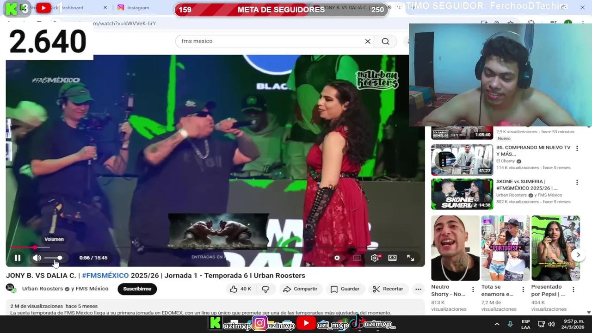Show hidden system tray icons chevron
The image size is (592, 333).
pyautogui.click(x=497, y=324)
